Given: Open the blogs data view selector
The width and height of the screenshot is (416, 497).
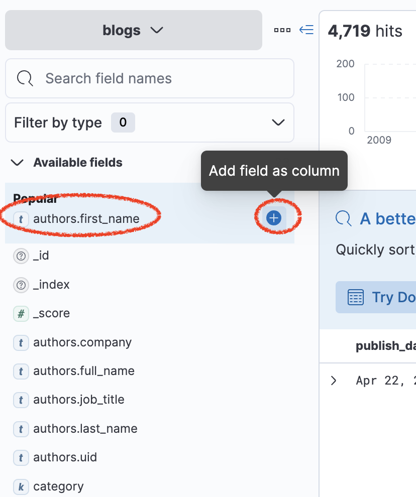Looking at the screenshot, I should tap(133, 30).
